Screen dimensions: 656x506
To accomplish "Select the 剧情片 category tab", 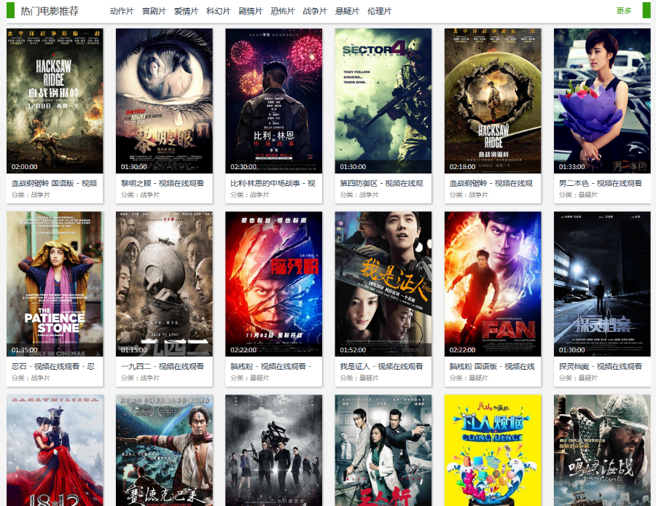I will coord(251,11).
